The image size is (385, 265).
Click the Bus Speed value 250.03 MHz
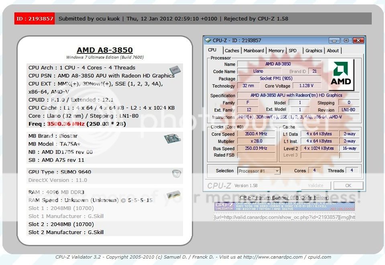coord(256,148)
